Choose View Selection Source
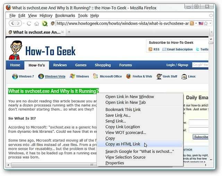Image resolution: width=222 pixels, height=176 pixels. pyautogui.click(x=140, y=157)
